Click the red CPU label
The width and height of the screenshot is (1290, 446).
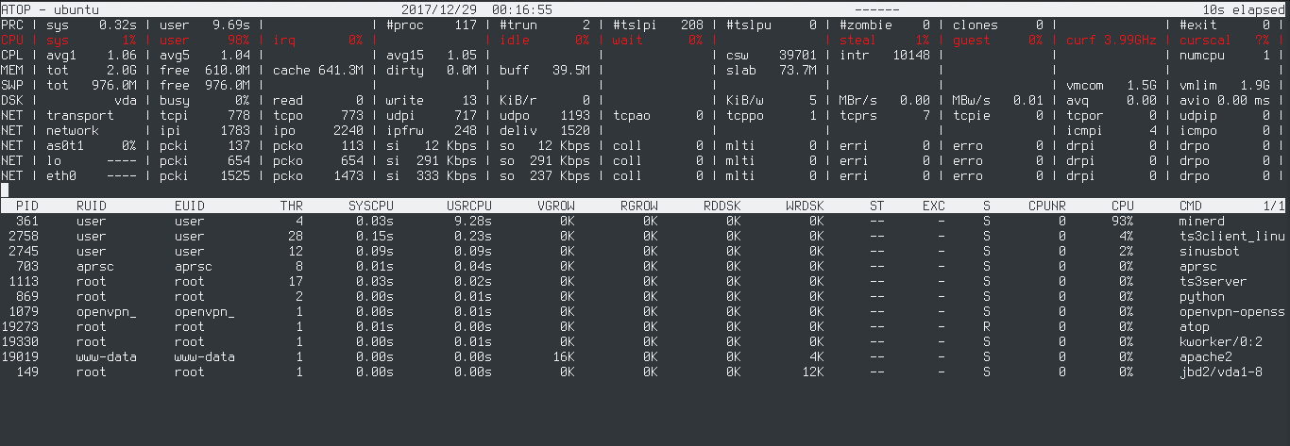point(11,41)
